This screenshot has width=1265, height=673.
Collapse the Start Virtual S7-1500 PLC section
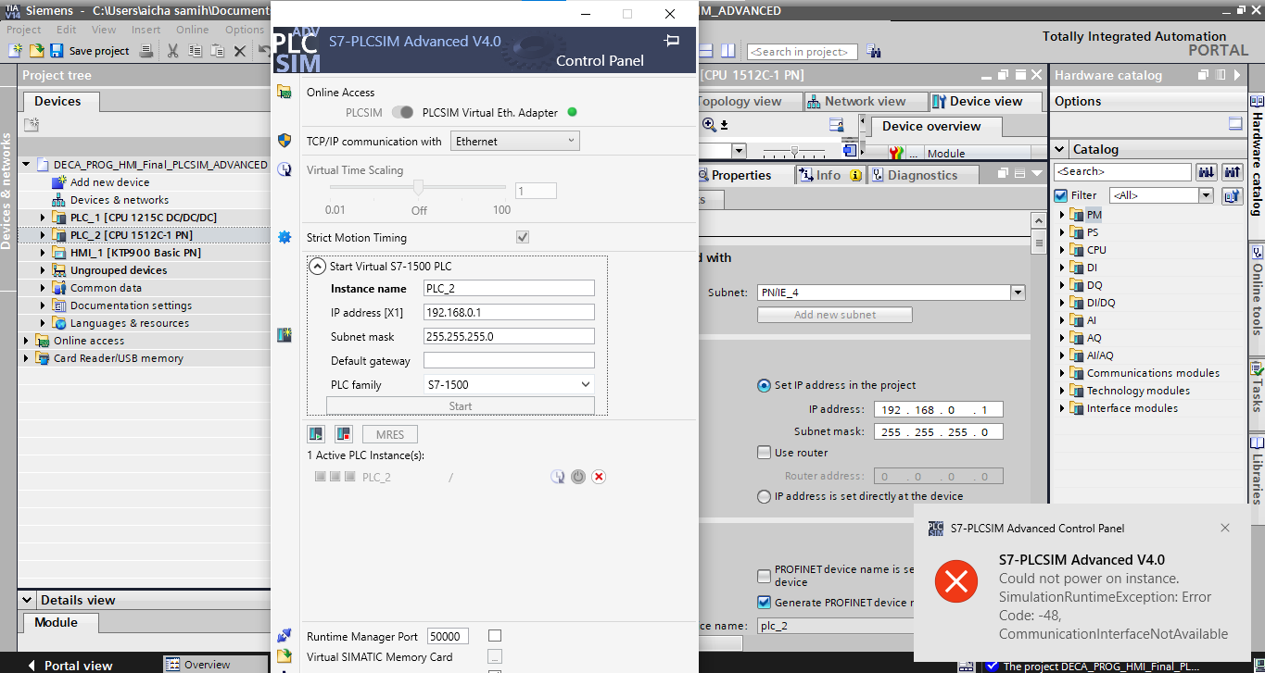click(317, 267)
